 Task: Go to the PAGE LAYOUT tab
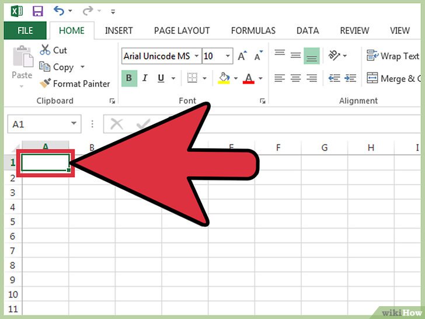click(x=182, y=30)
